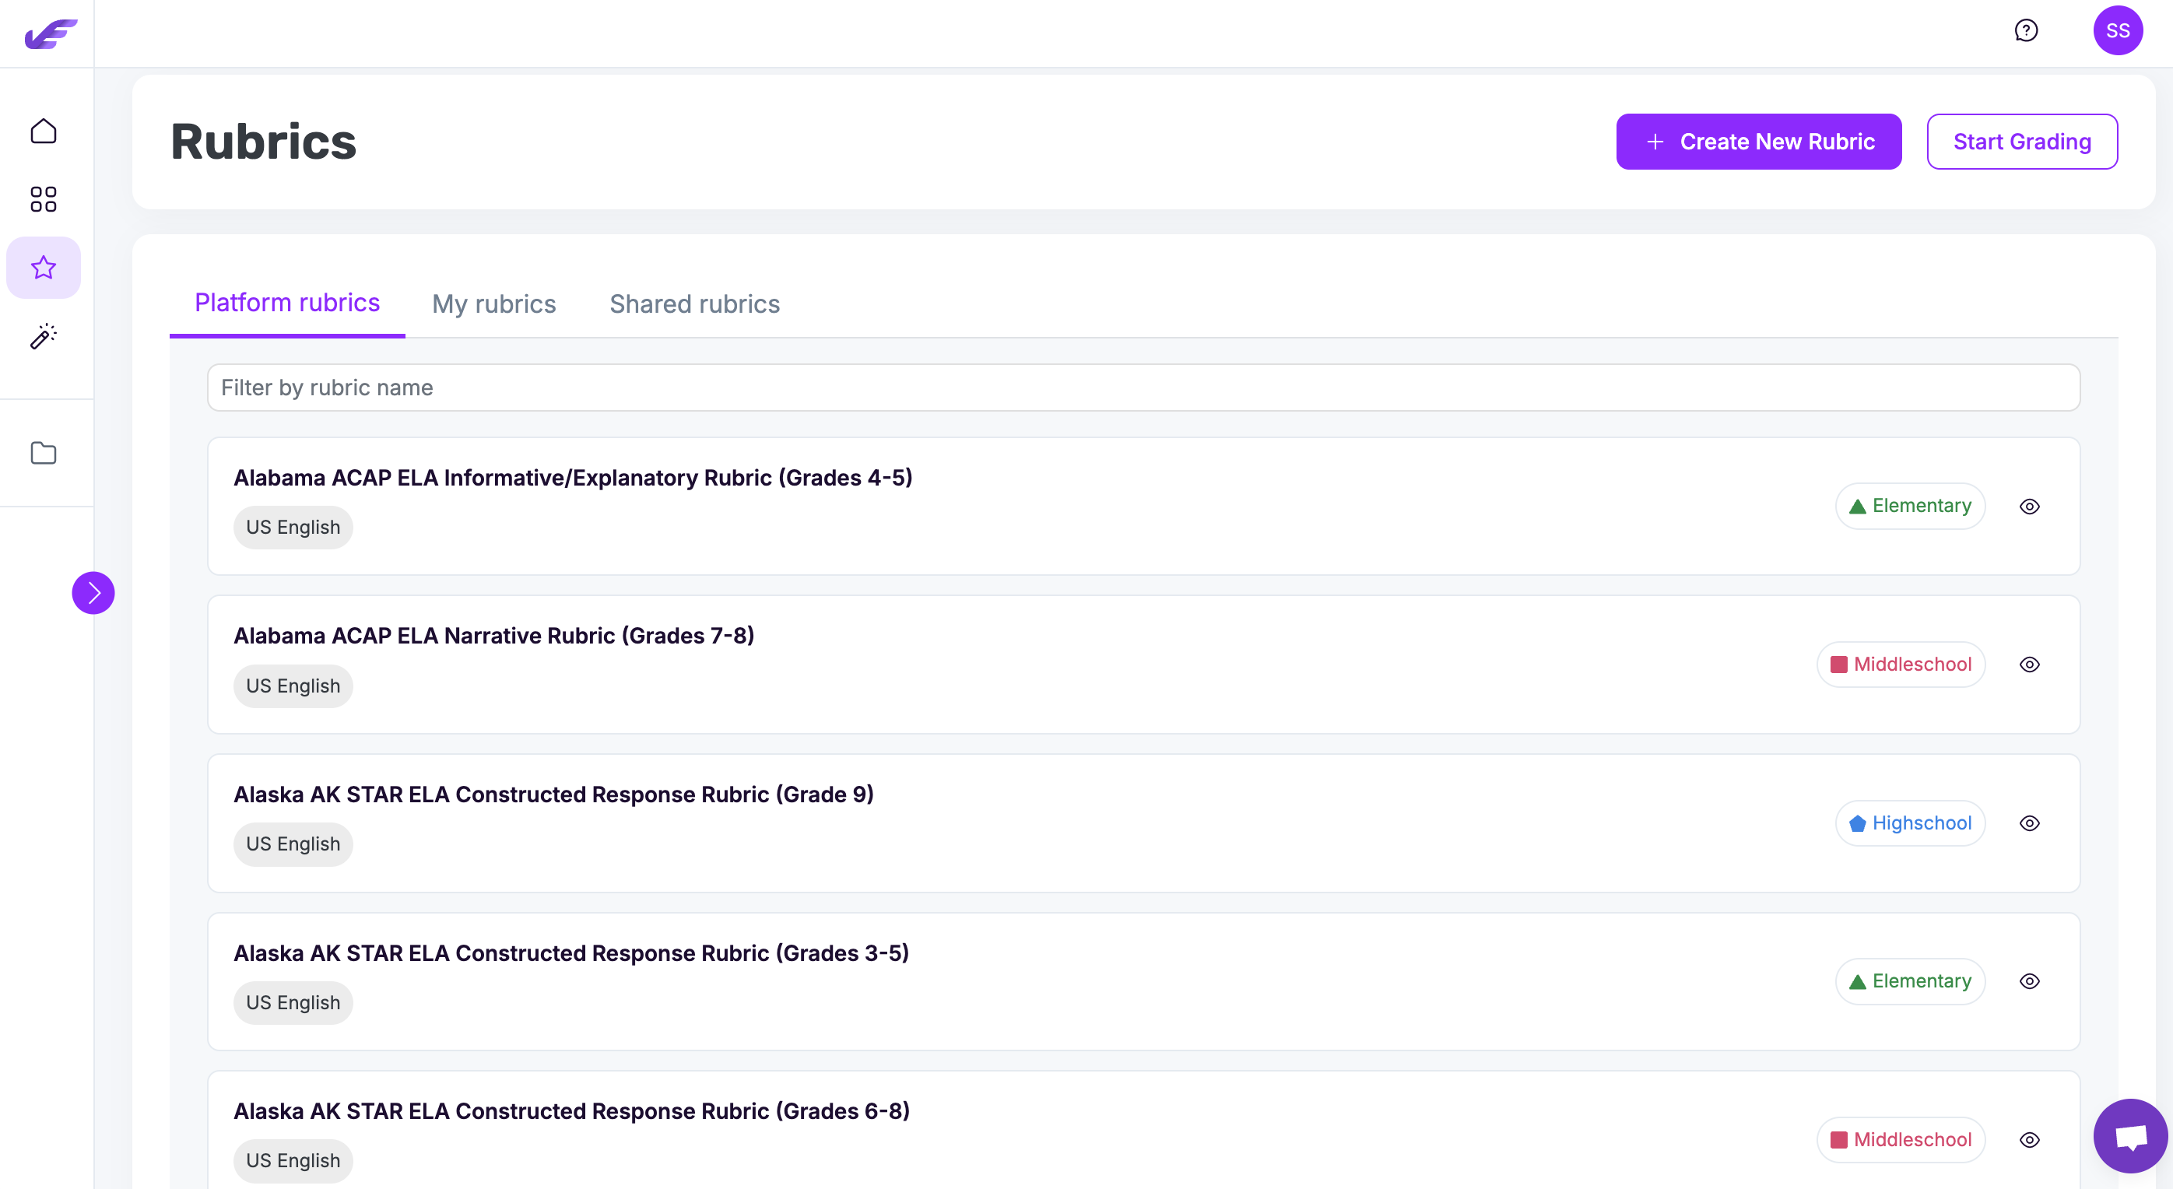Viewport: 2173px width, 1189px height.
Task: Open the dashboard grid icon in sidebar
Action: [43, 199]
